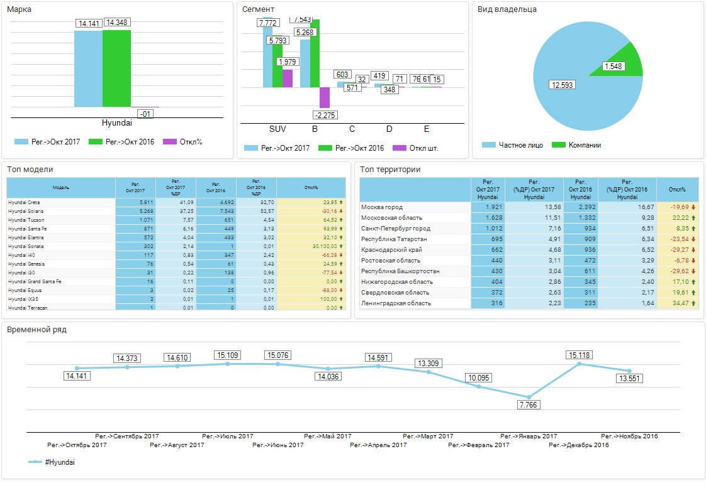The image size is (706, 498).
Task: Select the green 14.348 bar in Марка chart
Action: [x=116, y=68]
